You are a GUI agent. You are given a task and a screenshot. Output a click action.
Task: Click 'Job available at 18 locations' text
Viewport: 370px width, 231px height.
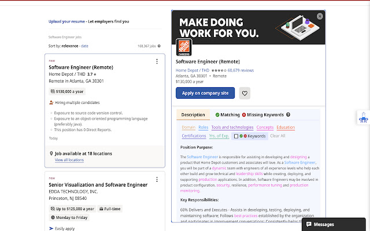coord(83,154)
